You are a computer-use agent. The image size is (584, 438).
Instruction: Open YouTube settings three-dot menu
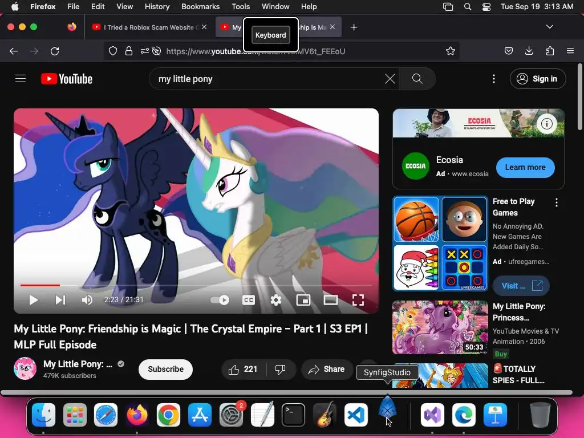tap(494, 79)
